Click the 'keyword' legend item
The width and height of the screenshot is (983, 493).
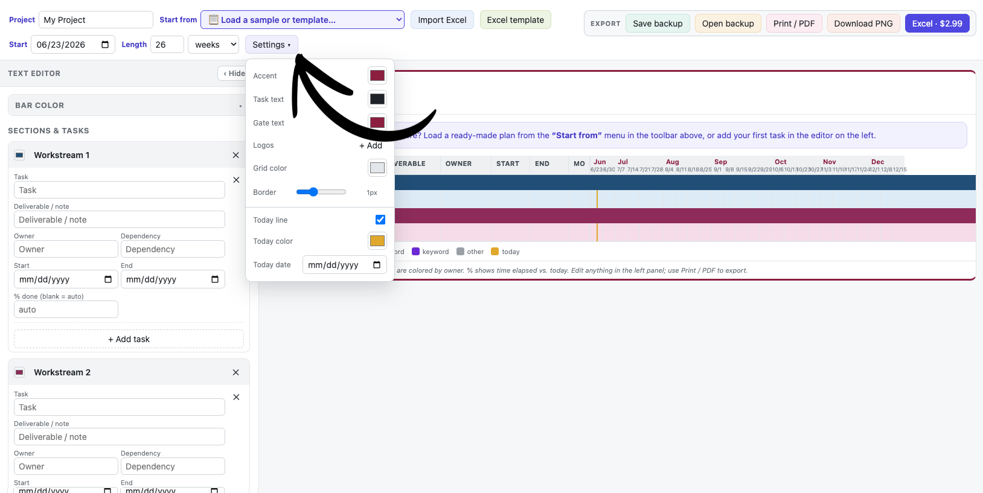431,252
